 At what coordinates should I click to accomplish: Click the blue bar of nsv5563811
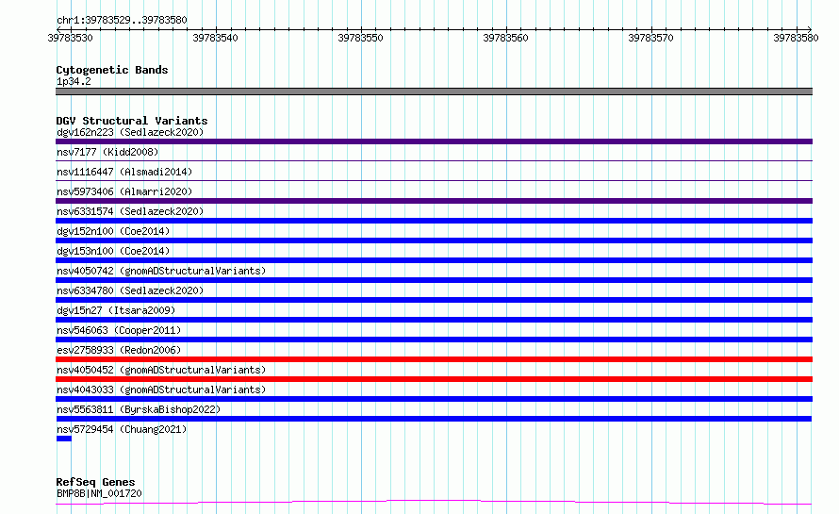click(x=434, y=419)
